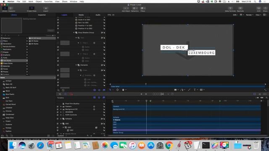Toggle FCPX Controls layer checkbox

(x=58, y=115)
